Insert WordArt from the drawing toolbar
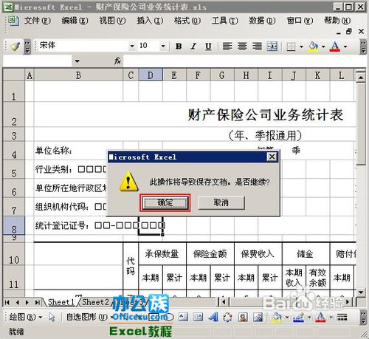This screenshot has height=339, width=369. [213, 317]
